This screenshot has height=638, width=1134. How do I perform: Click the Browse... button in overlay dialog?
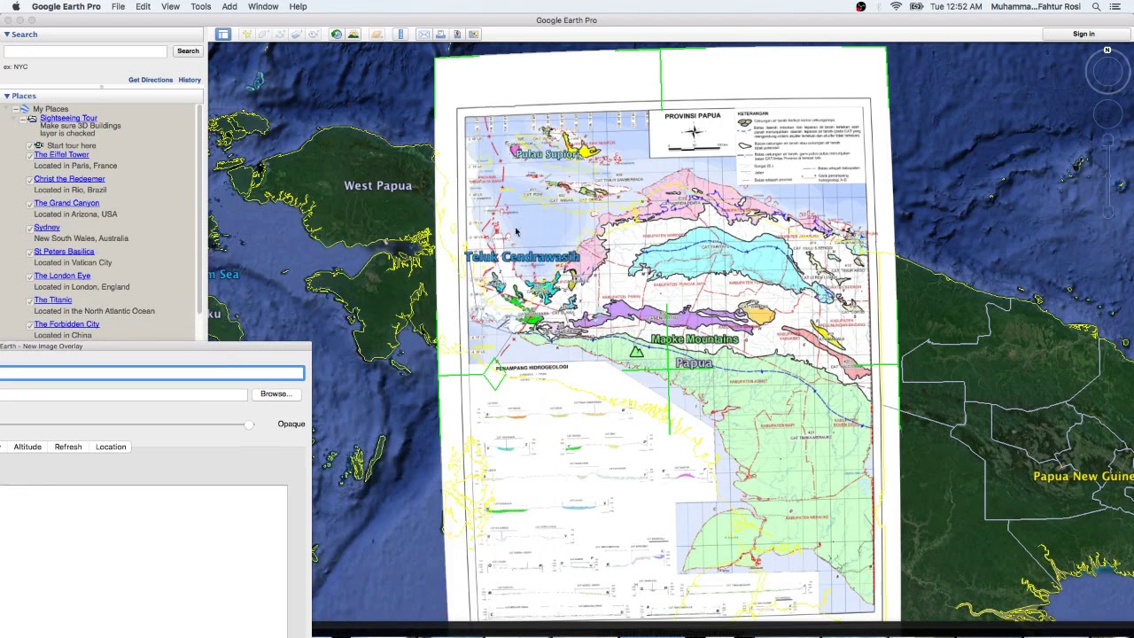[x=276, y=394]
